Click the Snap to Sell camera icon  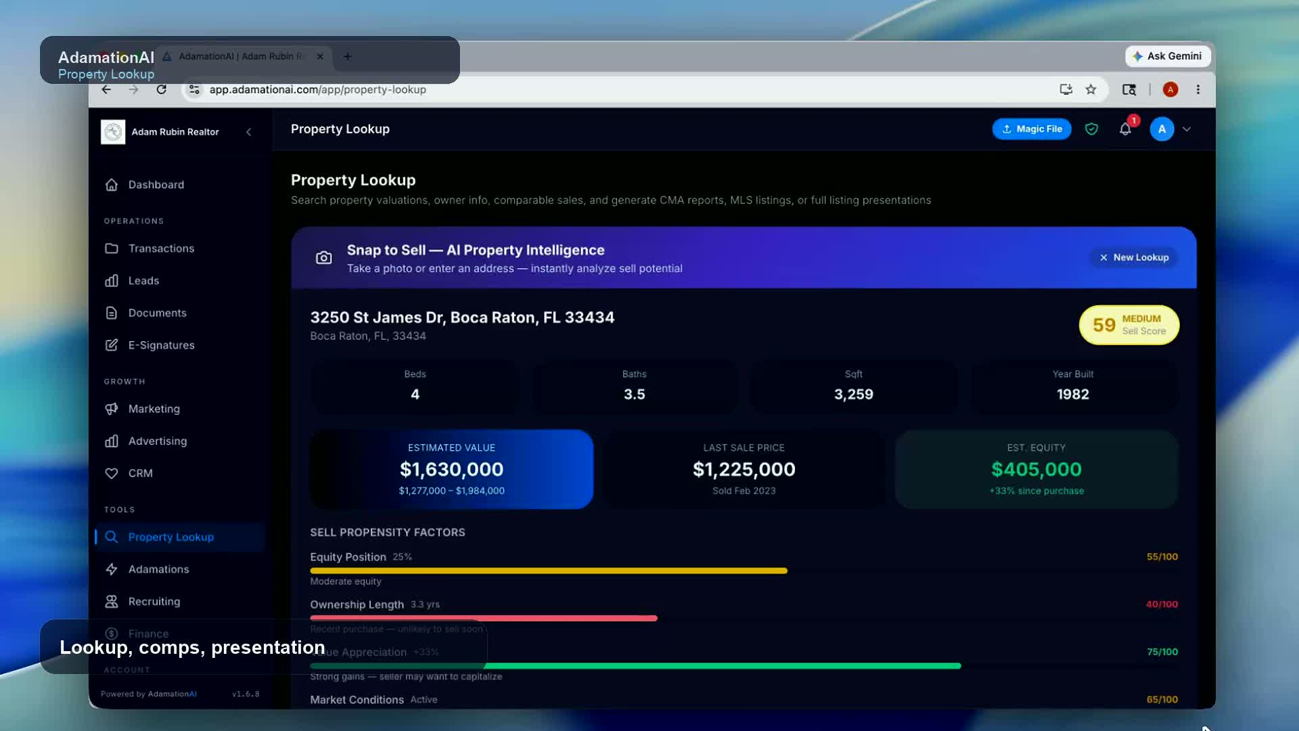pos(324,258)
